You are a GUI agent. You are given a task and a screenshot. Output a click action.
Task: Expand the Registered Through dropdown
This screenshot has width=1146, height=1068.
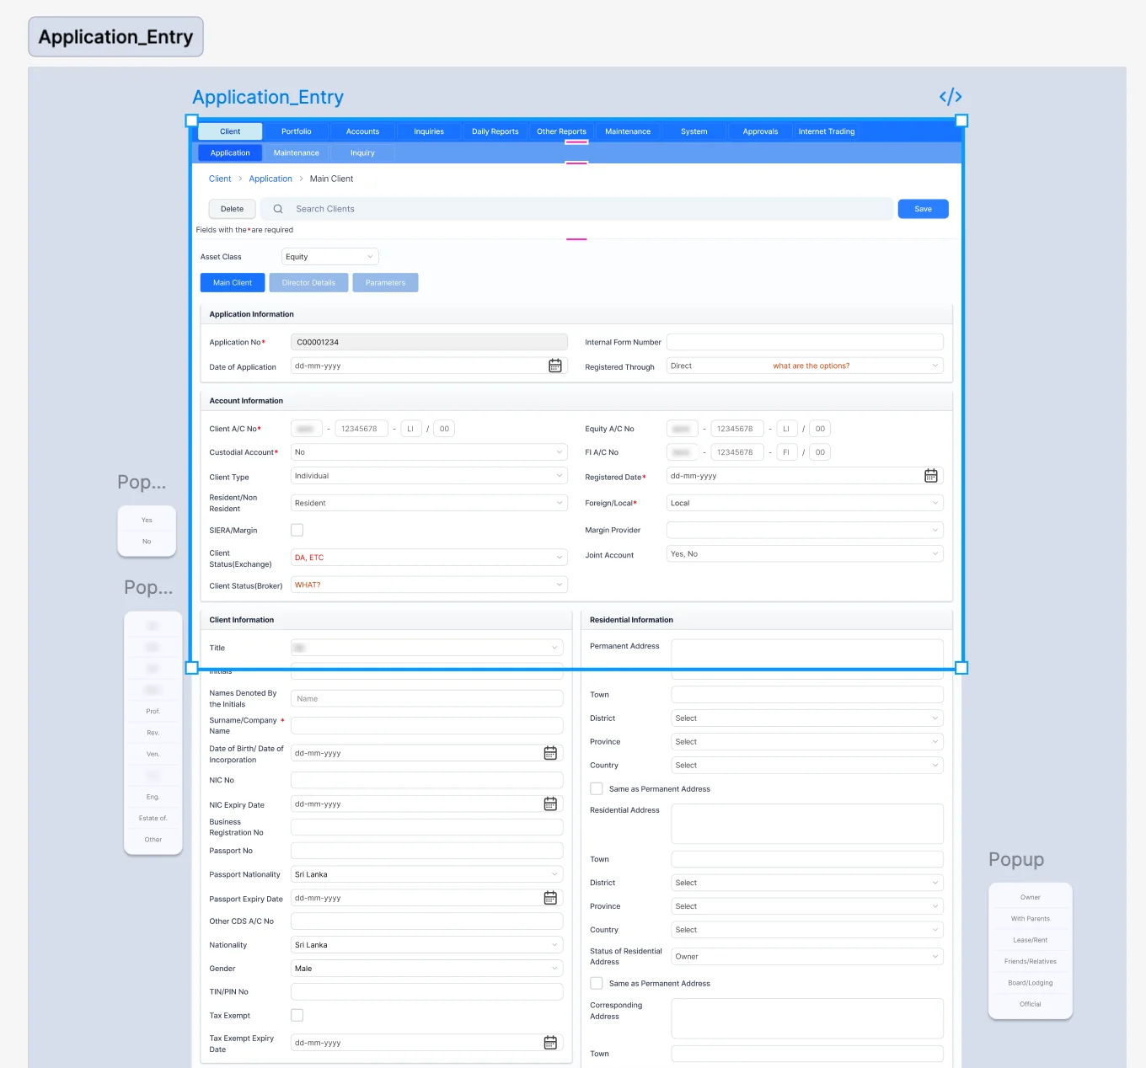point(805,366)
